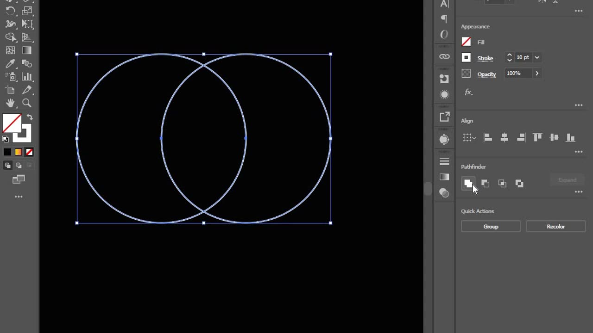Select the Perspective Grid tool
This screenshot has width=593, height=333.
pos(27,37)
